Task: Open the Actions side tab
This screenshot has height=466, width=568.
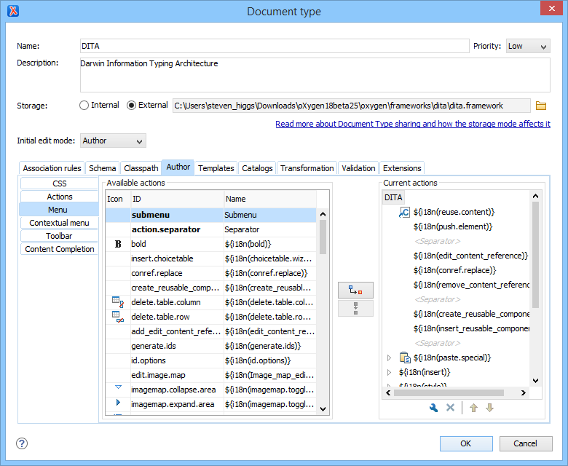Action: coord(60,197)
